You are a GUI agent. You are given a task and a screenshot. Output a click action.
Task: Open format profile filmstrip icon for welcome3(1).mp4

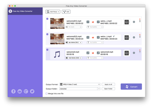(x=127, y=22)
